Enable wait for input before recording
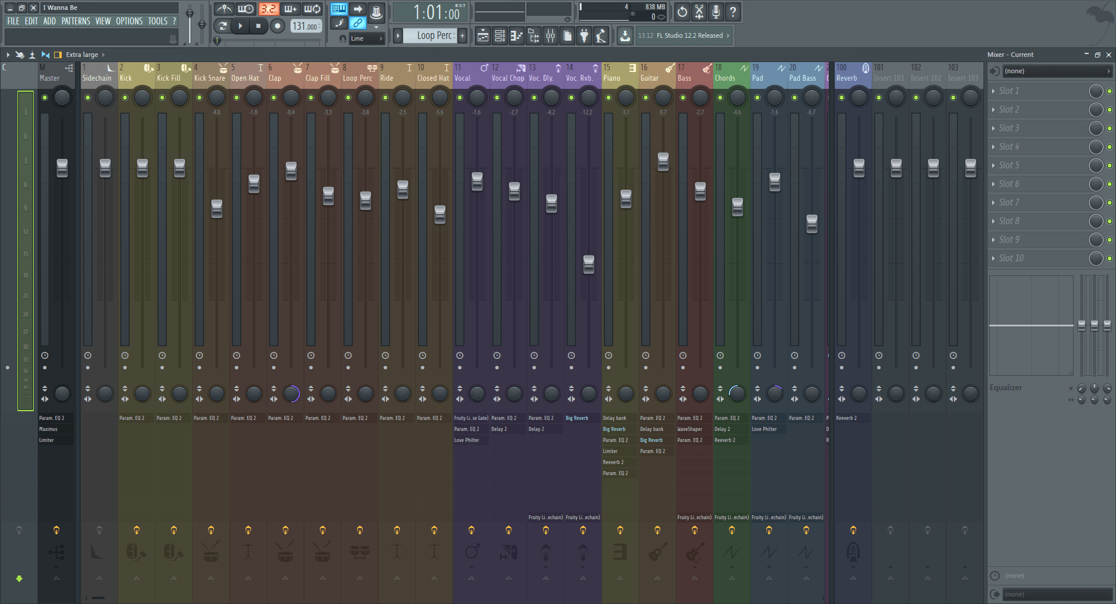The width and height of the screenshot is (1116, 604). click(246, 9)
